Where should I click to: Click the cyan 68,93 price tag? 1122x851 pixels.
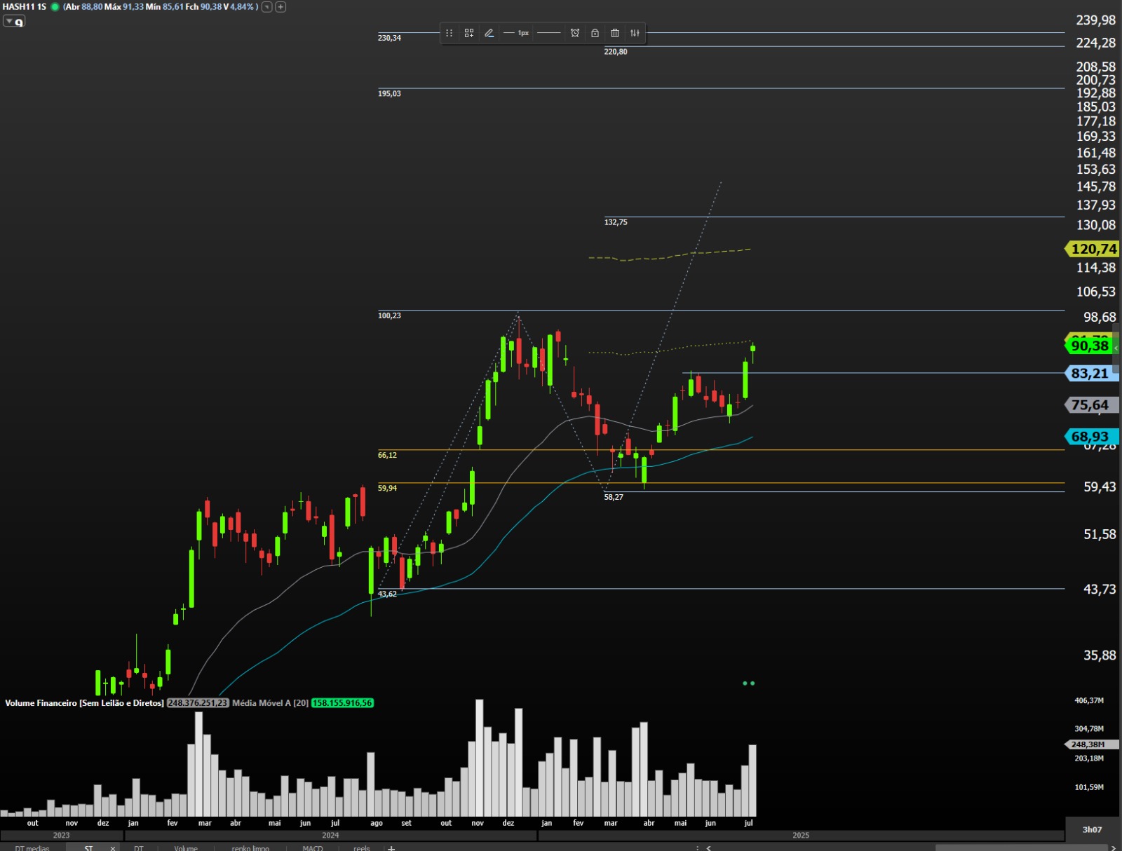1092,437
